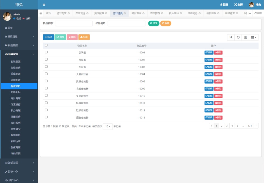264x183 pixels.
Task: Click the table refresh icon
Action: coord(238,37)
